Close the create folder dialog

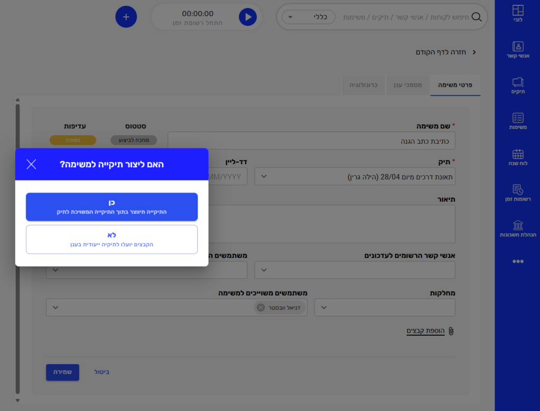pyautogui.click(x=31, y=164)
